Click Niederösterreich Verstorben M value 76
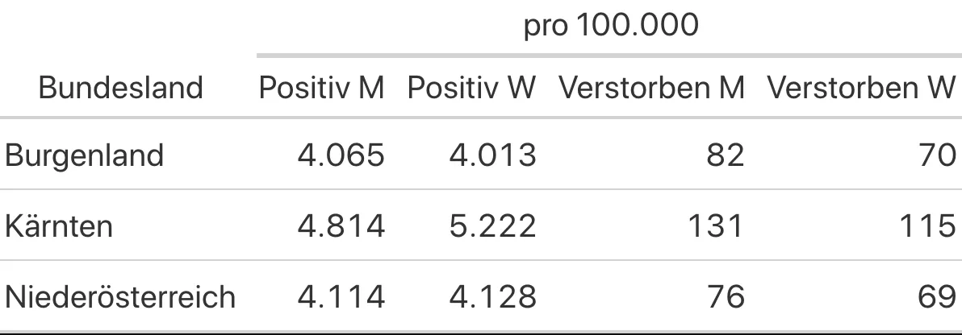 point(724,297)
